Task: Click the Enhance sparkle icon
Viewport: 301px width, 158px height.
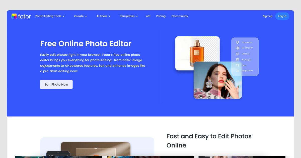Action: (x=238, y=54)
